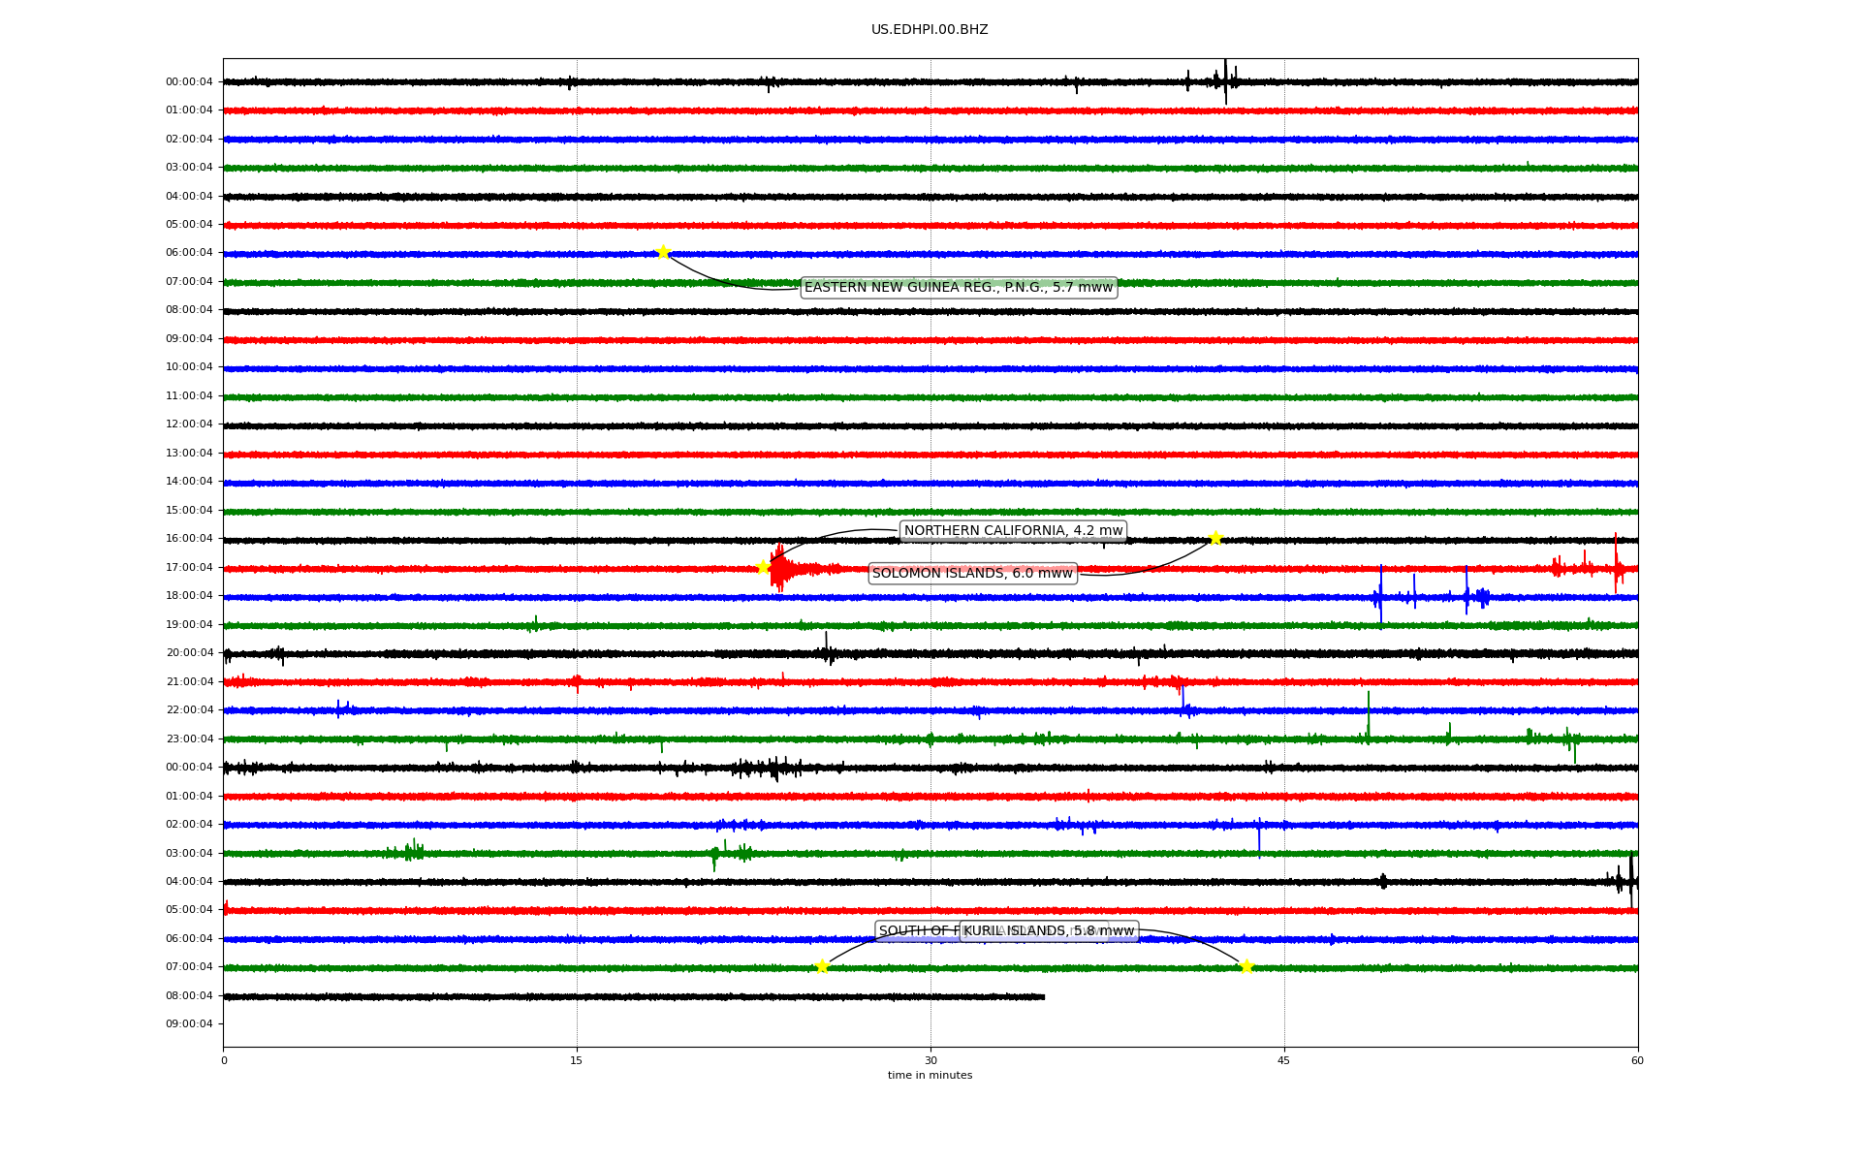Image resolution: width=1861 pixels, height=1163 pixels.
Task: Click the SOLOMON ISLANDS, 6.0 mww label
Action: [x=972, y=574]
